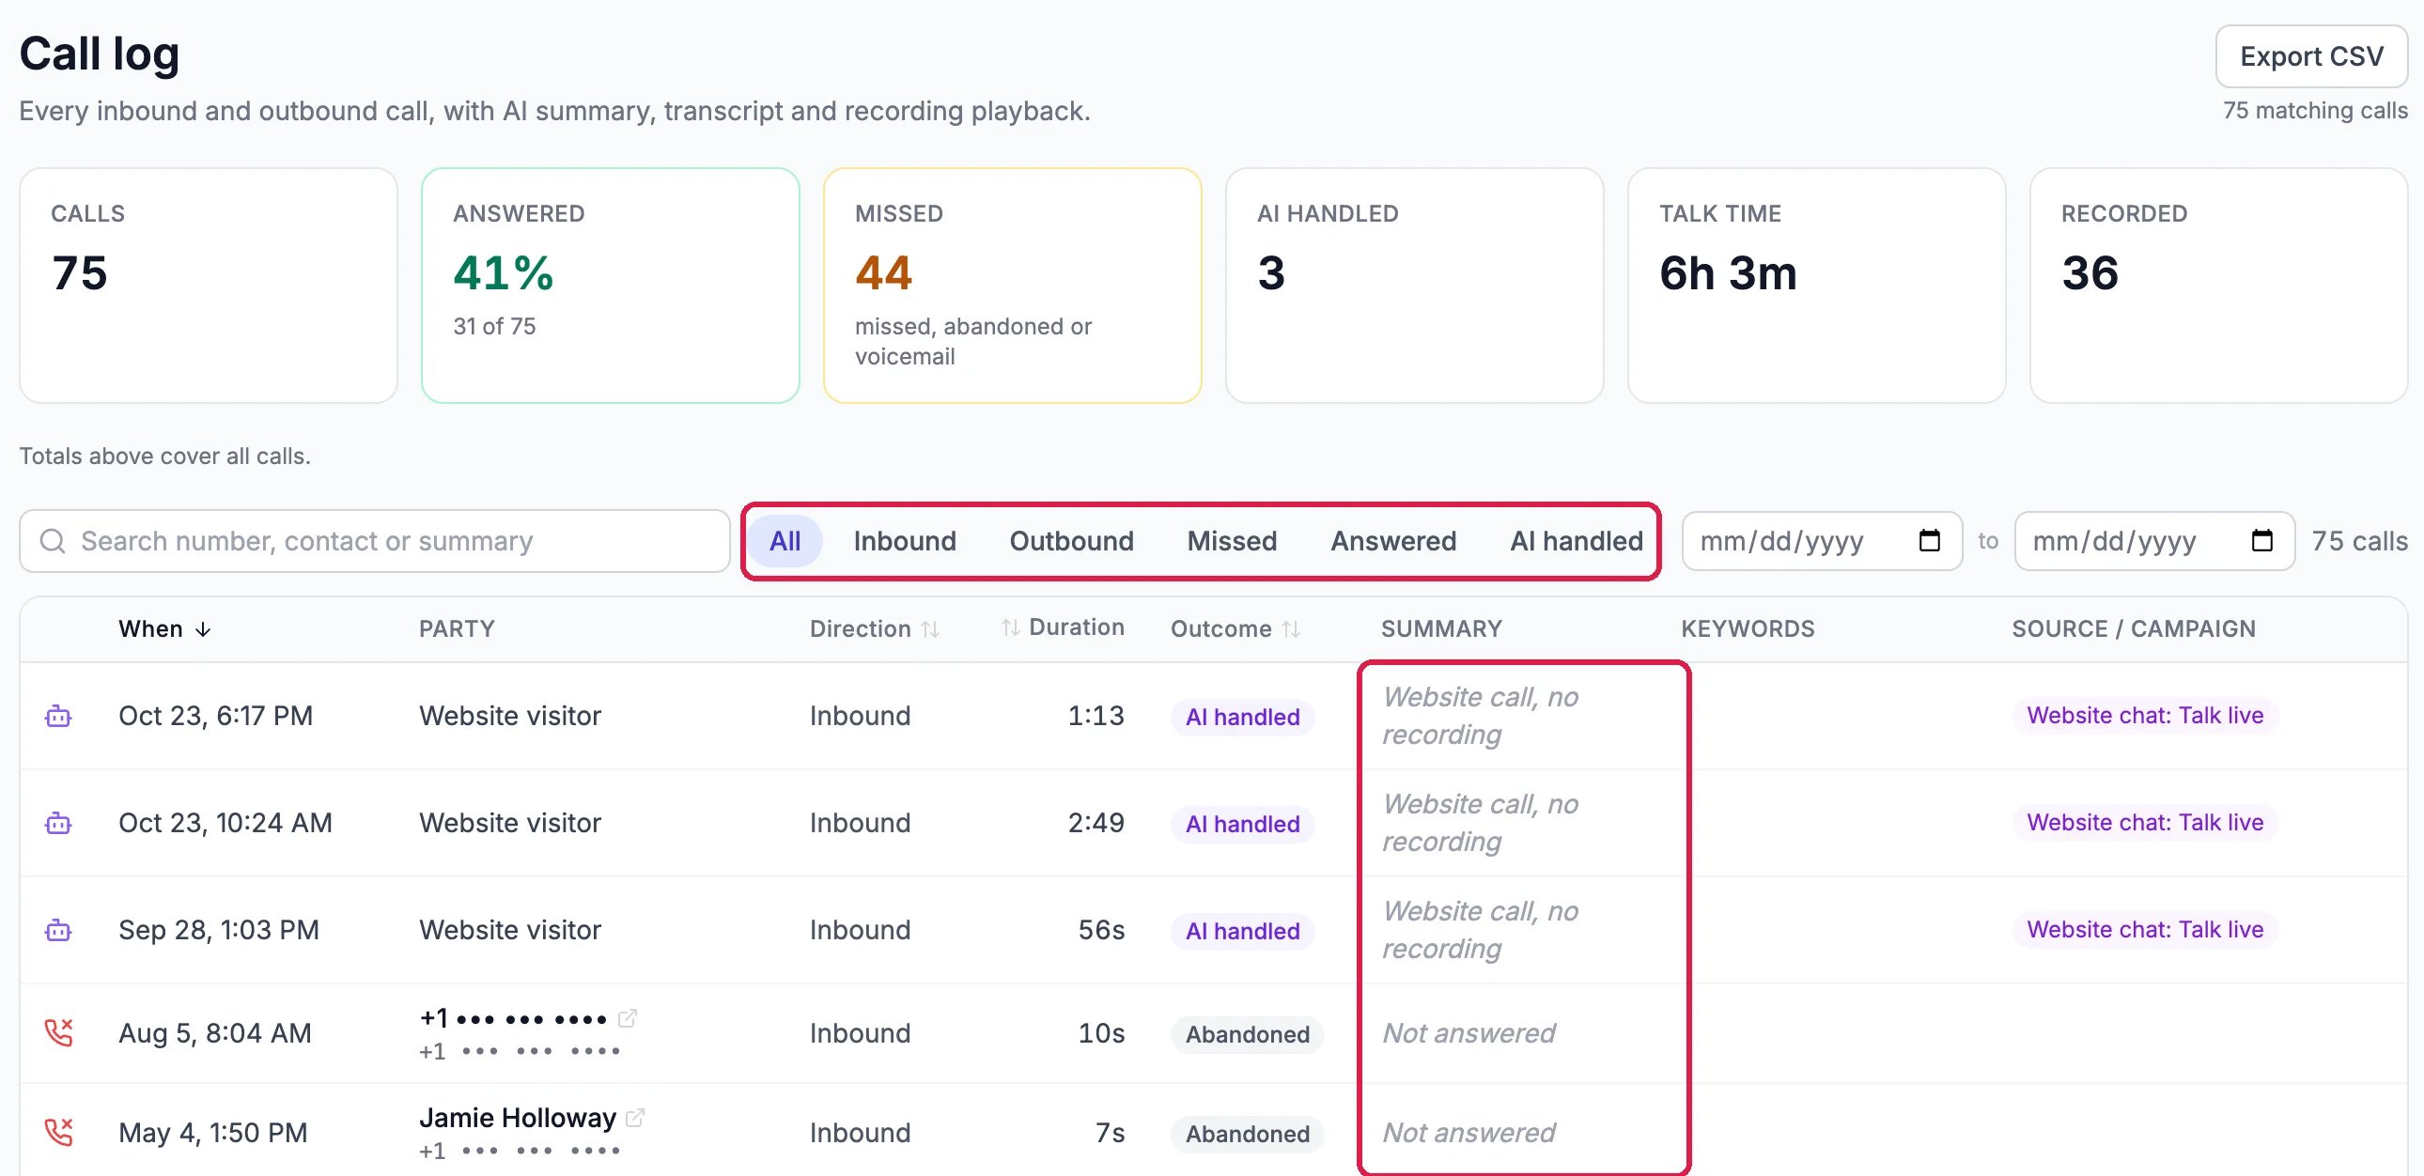The image size is (2424, 1176).
Task: Click the Website chat: Talk live tag on Oct 23, 6:17 PM row
Action: (2145, 715)
